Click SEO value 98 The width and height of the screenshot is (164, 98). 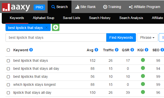point(158,60)
